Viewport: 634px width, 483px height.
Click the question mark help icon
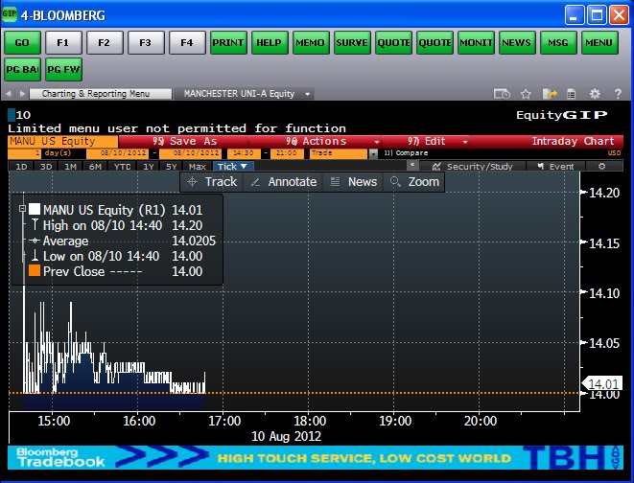(618, 94)
